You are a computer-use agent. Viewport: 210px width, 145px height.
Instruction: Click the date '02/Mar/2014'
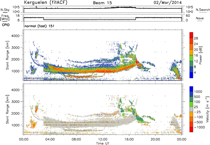167,3
